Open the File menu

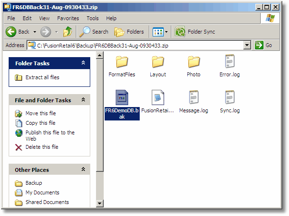pos(11,18)
